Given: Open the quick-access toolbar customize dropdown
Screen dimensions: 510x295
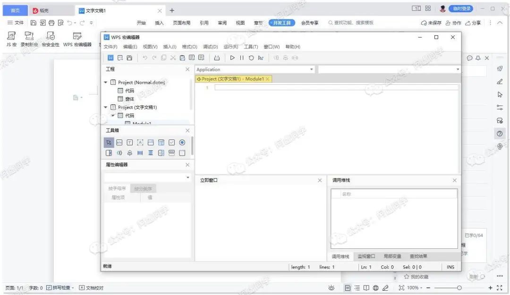Looking at the screenshot, I should [92, 23].
